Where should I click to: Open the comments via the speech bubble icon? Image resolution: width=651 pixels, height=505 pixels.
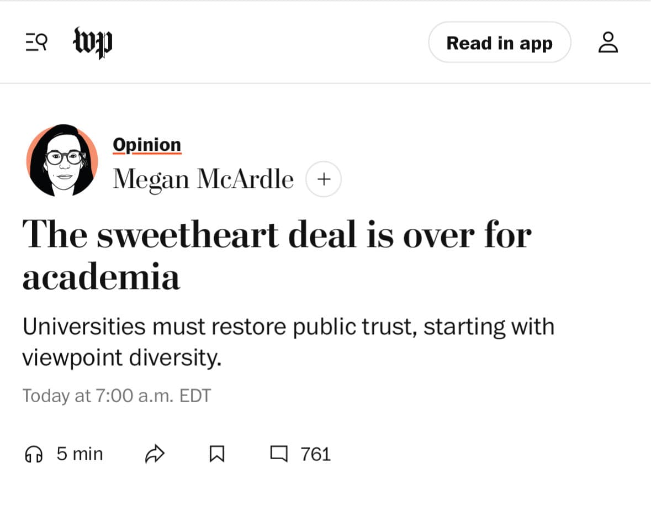tap(279, 453)
